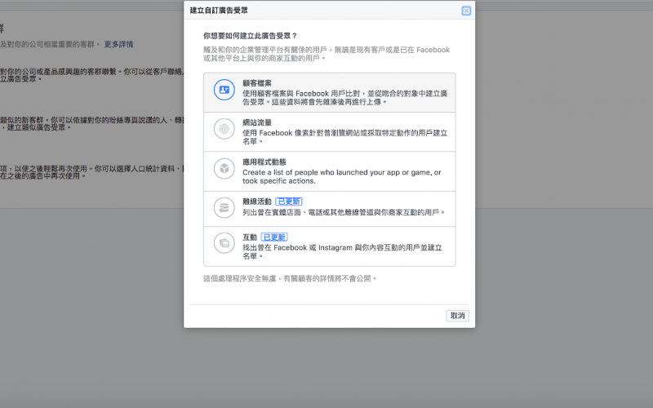This screenshot has height=408, width=653.
Task: Click the 應用程式動態 cube icon
Action: click(x=224, y=169)
